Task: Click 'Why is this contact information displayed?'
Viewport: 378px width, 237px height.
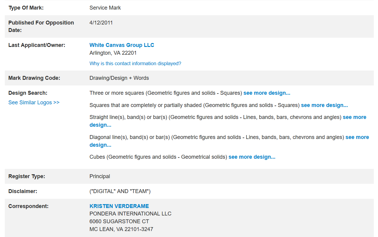Action: click(135, 63)
